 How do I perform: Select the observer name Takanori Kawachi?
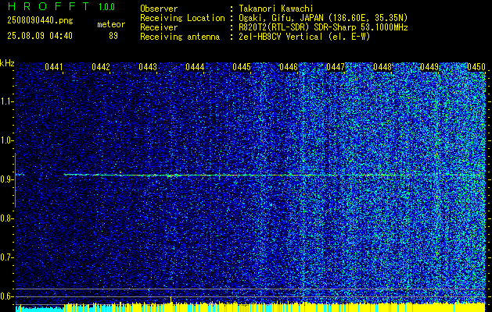click(x=276, y=9)
